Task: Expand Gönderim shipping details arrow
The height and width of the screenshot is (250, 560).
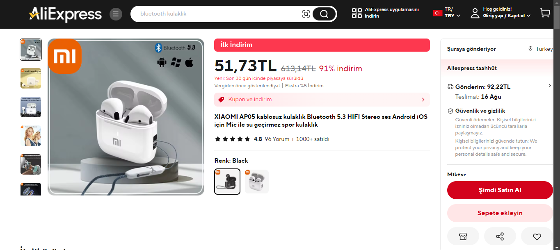Action: (550, 86)
